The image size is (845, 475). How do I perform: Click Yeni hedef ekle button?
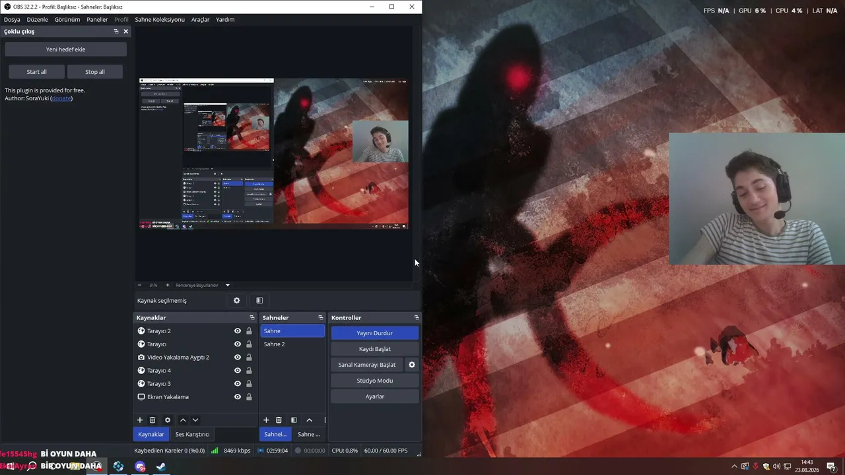click(65, 49)
